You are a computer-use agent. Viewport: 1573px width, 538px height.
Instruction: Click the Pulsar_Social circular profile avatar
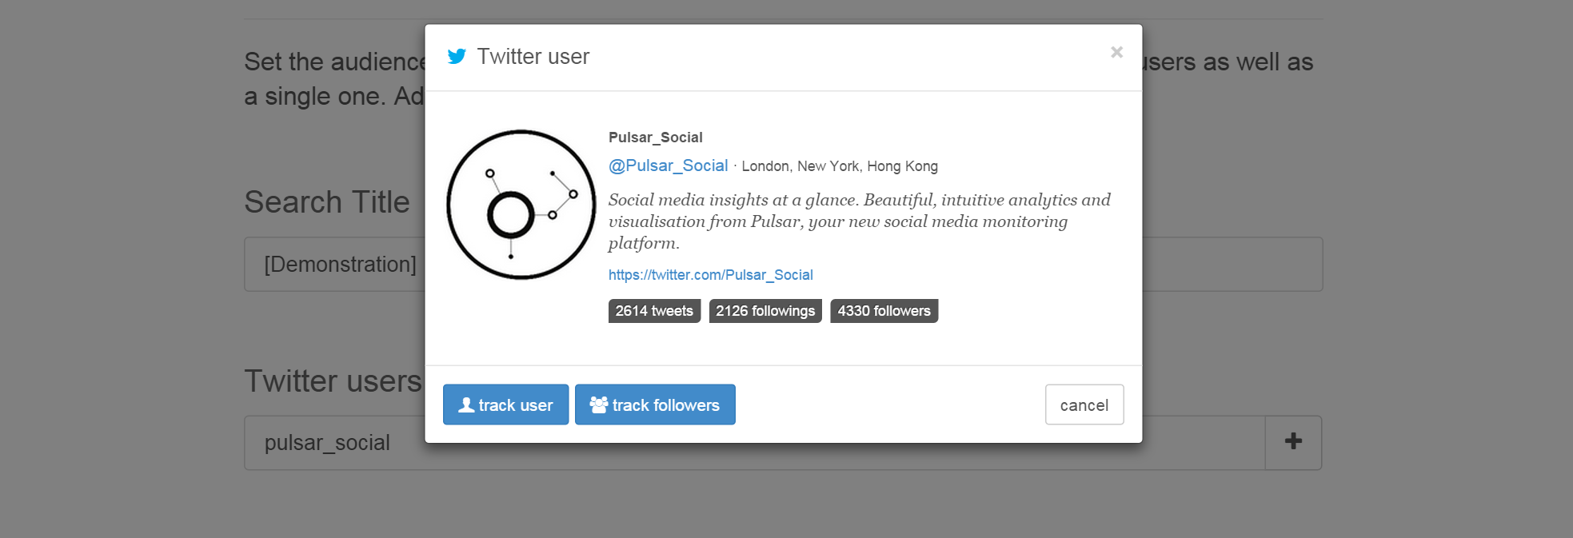pyautogui.click(x=521, y=205)
